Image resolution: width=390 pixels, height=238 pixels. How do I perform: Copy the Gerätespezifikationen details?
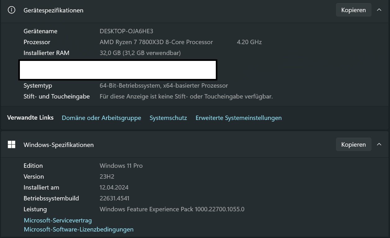pyautogui.click(x=353, y=10)
